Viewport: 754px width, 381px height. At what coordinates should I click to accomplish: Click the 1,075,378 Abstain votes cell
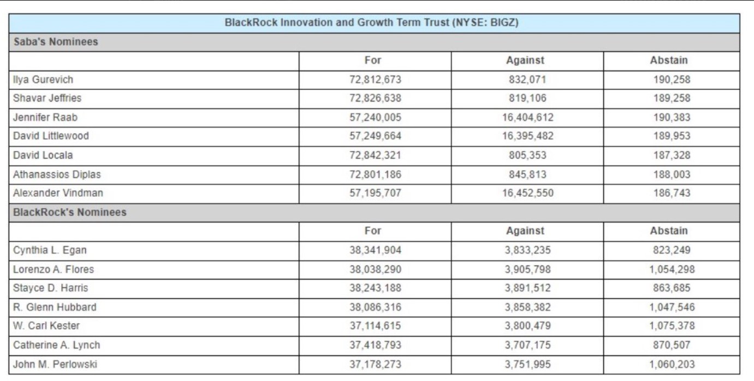point(672,326)
